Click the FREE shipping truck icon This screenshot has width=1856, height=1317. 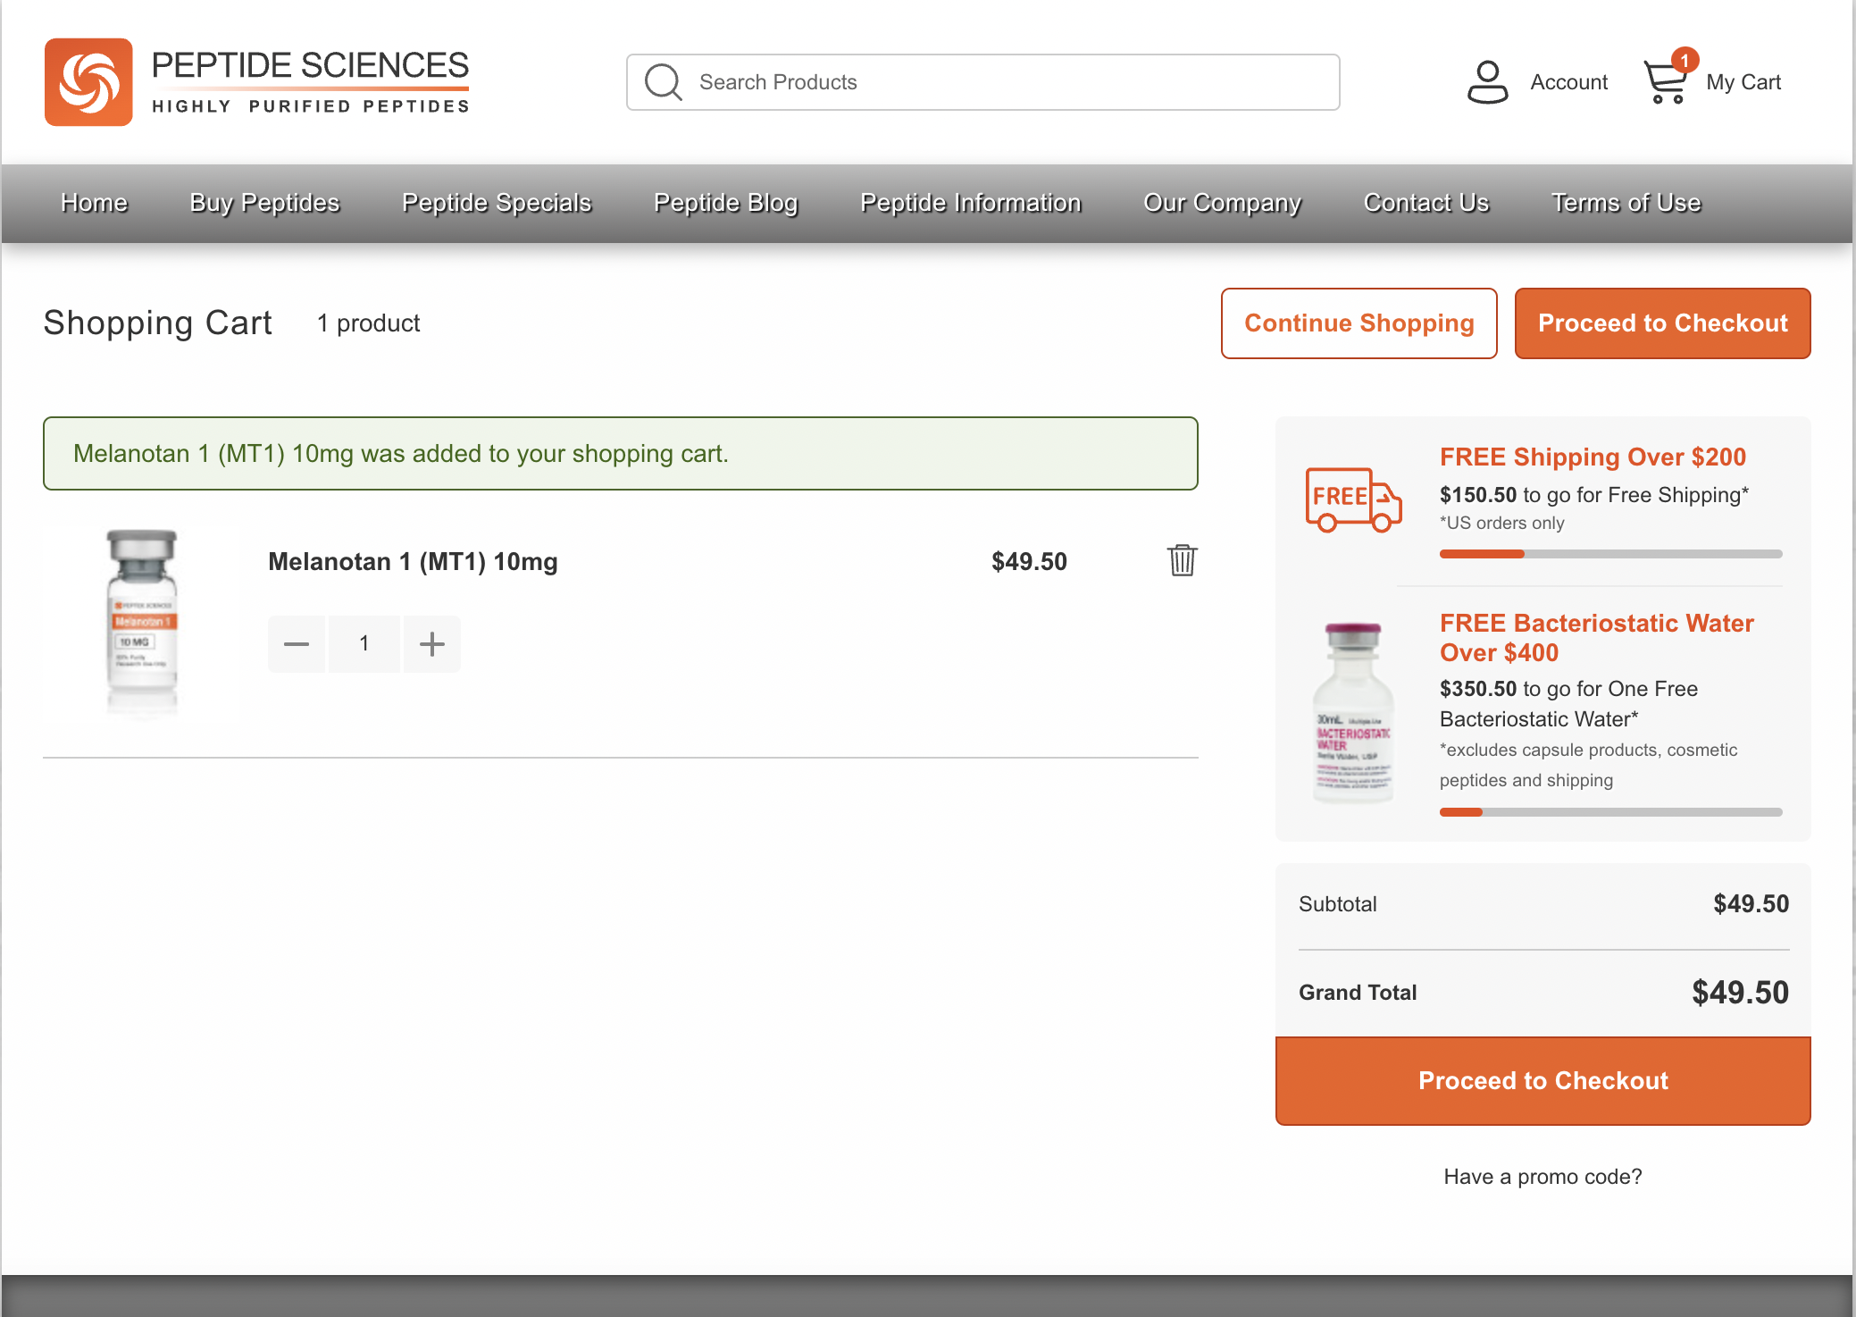pyautogui.click(x=1353, y=499)
